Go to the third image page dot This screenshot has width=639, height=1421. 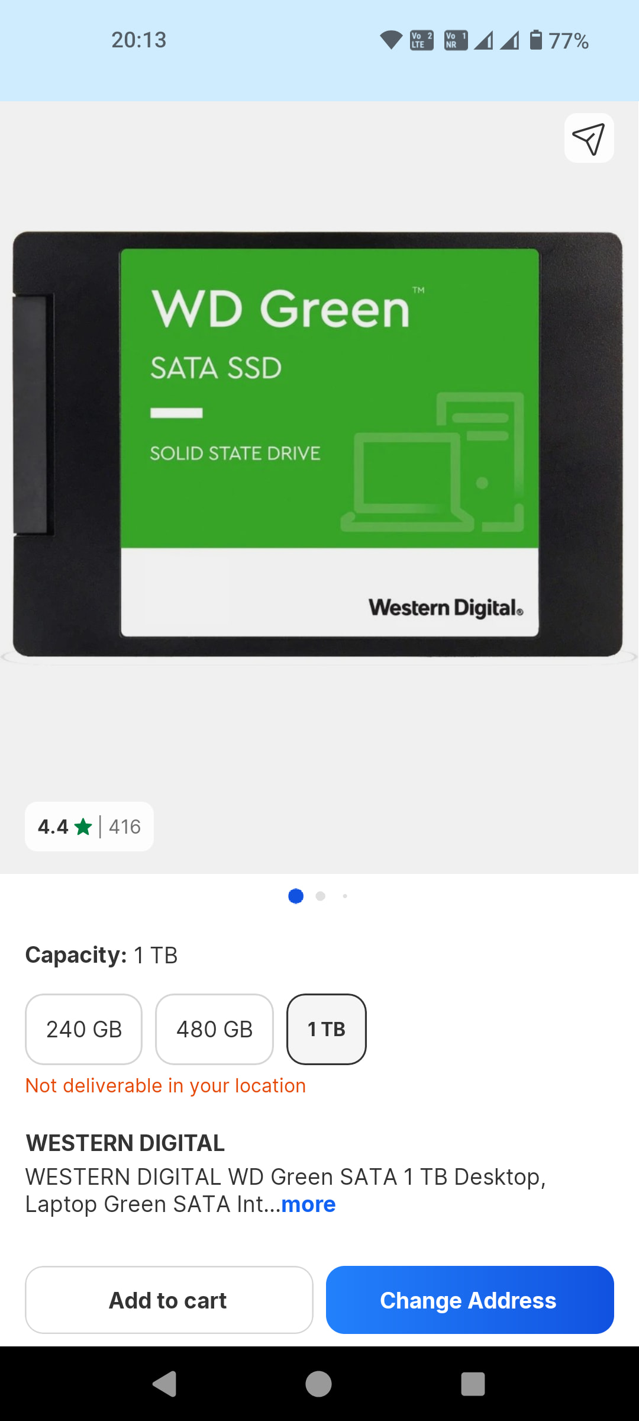(x=345, y=896)
